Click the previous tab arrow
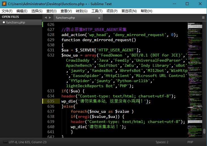 46,18
